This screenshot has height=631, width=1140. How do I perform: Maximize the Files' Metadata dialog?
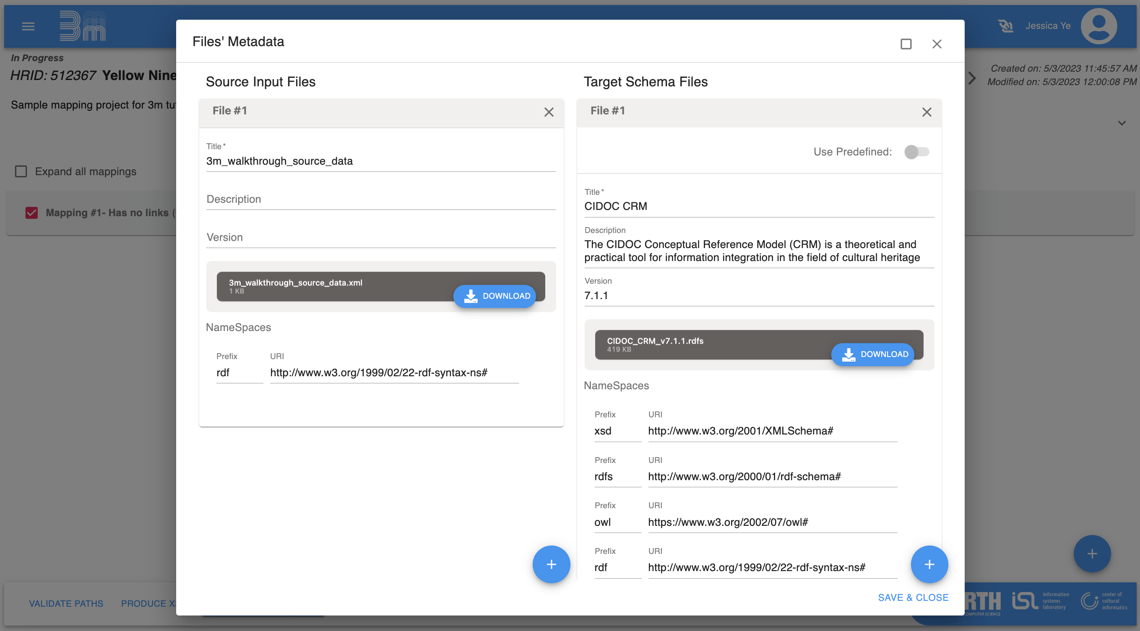pos(906,44)
